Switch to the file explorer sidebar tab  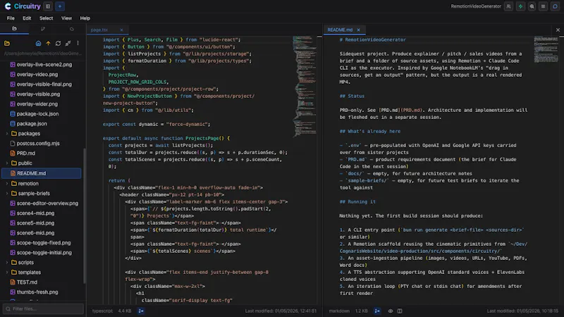pyautogui.click(x=14, y=29)
